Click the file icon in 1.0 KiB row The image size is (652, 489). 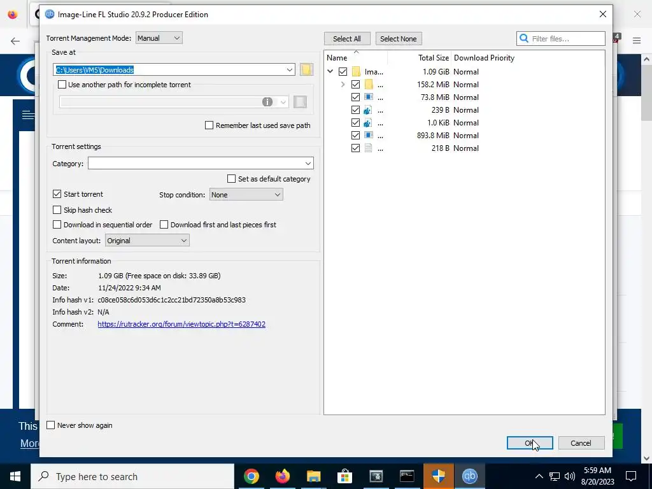click(x=367, y=123)
